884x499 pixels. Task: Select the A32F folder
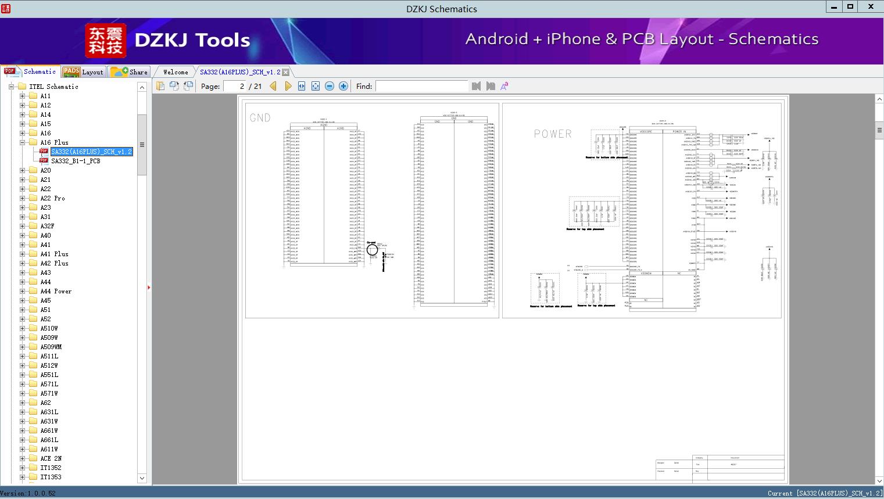pyautogui.click(x=47, y=226)
